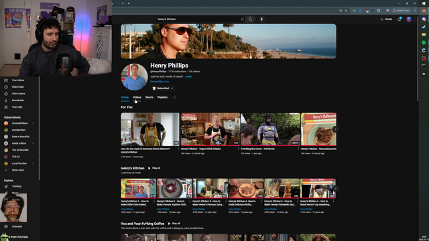Click the search input field
Viewport: 429px width, 241px height.
[198, 19]
